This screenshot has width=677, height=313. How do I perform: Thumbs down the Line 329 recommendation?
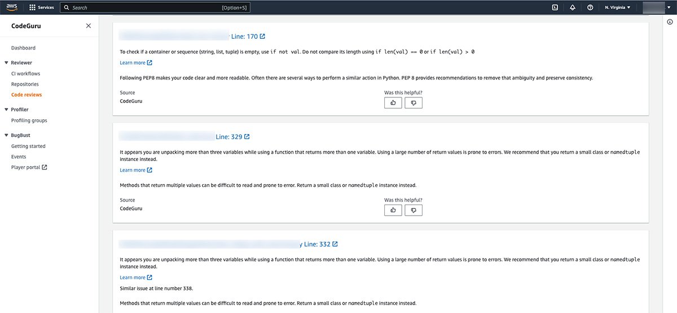414,210
